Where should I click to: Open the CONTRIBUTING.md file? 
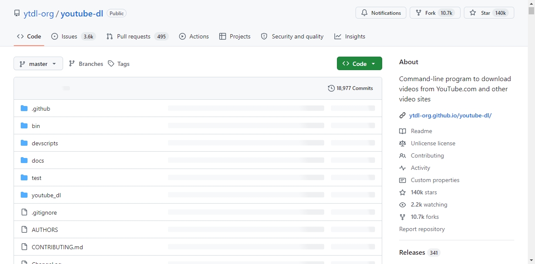tap(57, 247)
